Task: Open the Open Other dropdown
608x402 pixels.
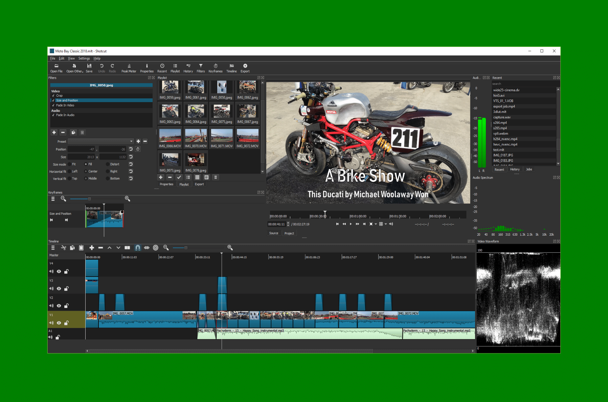Action: point(75,68)
